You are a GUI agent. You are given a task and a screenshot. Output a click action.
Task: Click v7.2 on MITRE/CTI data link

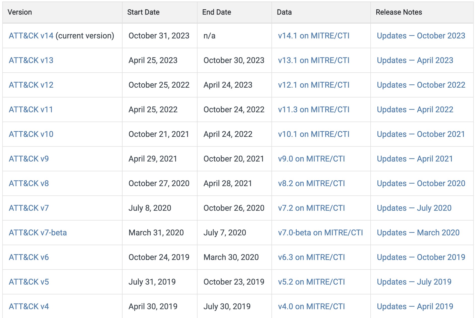point(311,208)
